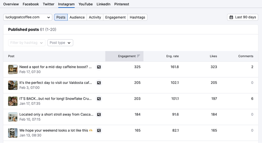Open the Engagement sub-tab
Image resolution: width=262 pixels, height=143 pixels.
pos(115,17)
